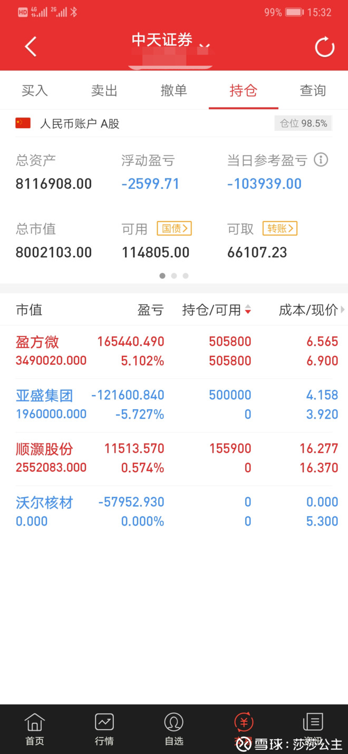Open 自选 watchlist icon

[x=174, y=729]
